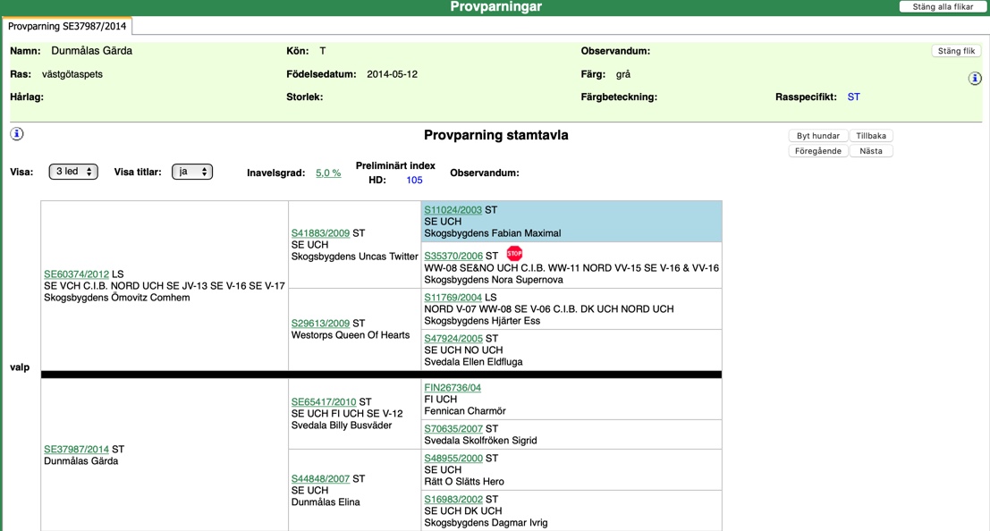Open registration link FIN26736/04
Screen dimensions: 990x531
coord(453,388)
